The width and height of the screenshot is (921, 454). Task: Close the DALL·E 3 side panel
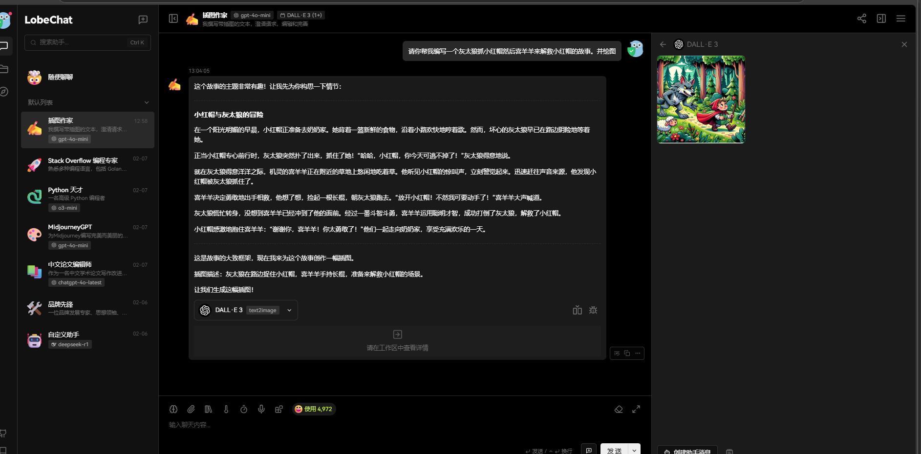click(x=904, y=44)
